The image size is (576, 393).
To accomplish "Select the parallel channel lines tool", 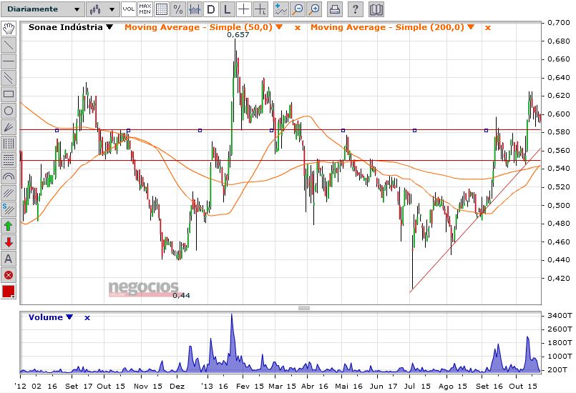I will tap(9, 78).
